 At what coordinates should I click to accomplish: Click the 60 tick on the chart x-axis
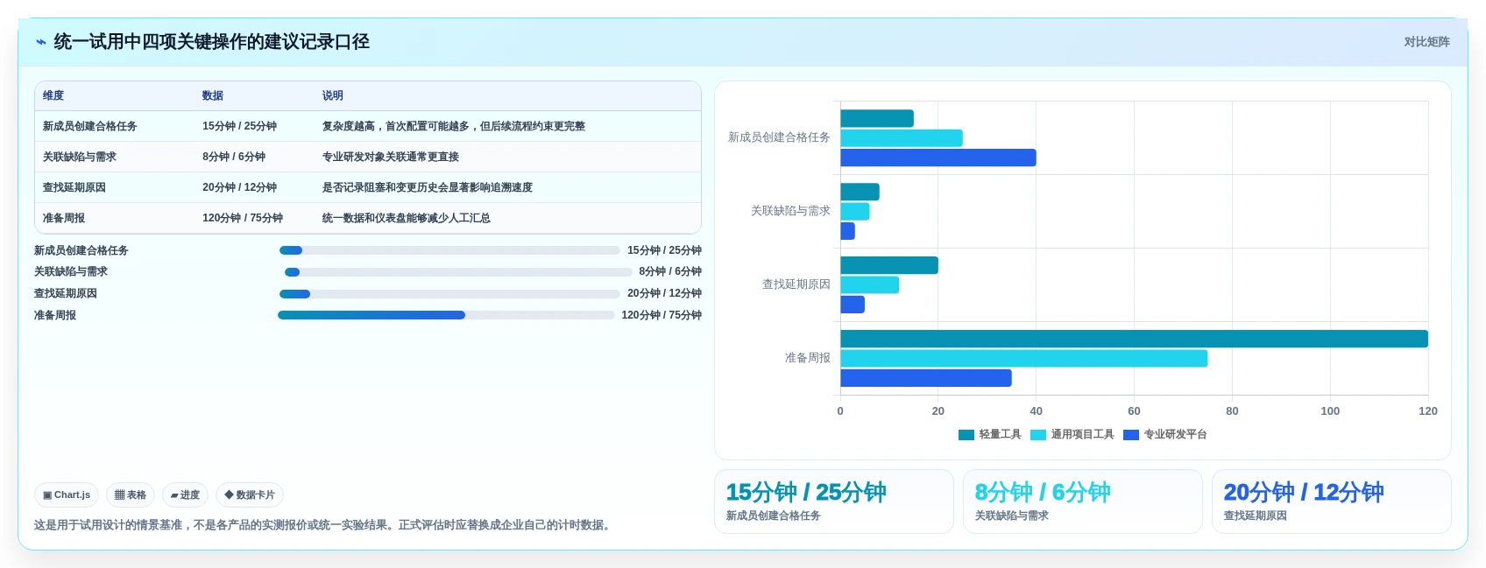[1134, 411]
